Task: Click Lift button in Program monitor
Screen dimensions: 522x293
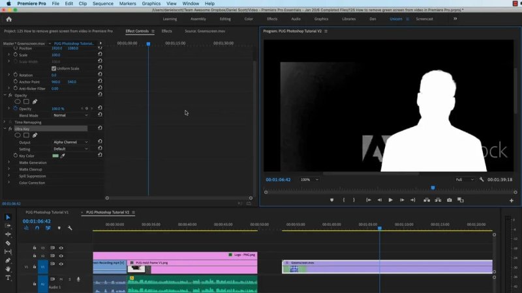Action: [427, 200]
